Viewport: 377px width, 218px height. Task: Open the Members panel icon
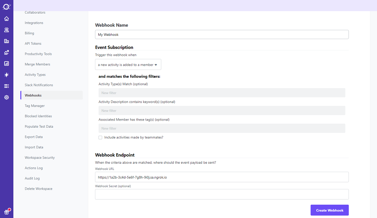(x=6, y=30)
